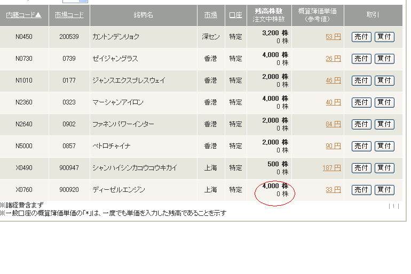411x274 pixels.
Task: Click stock name ディーゼルエンジン
Action: [x=118, y=190]
